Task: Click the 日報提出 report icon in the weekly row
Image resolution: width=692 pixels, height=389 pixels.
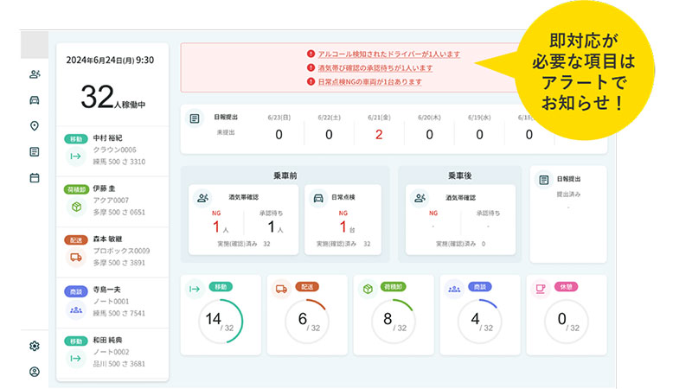Action: (195, 118)
